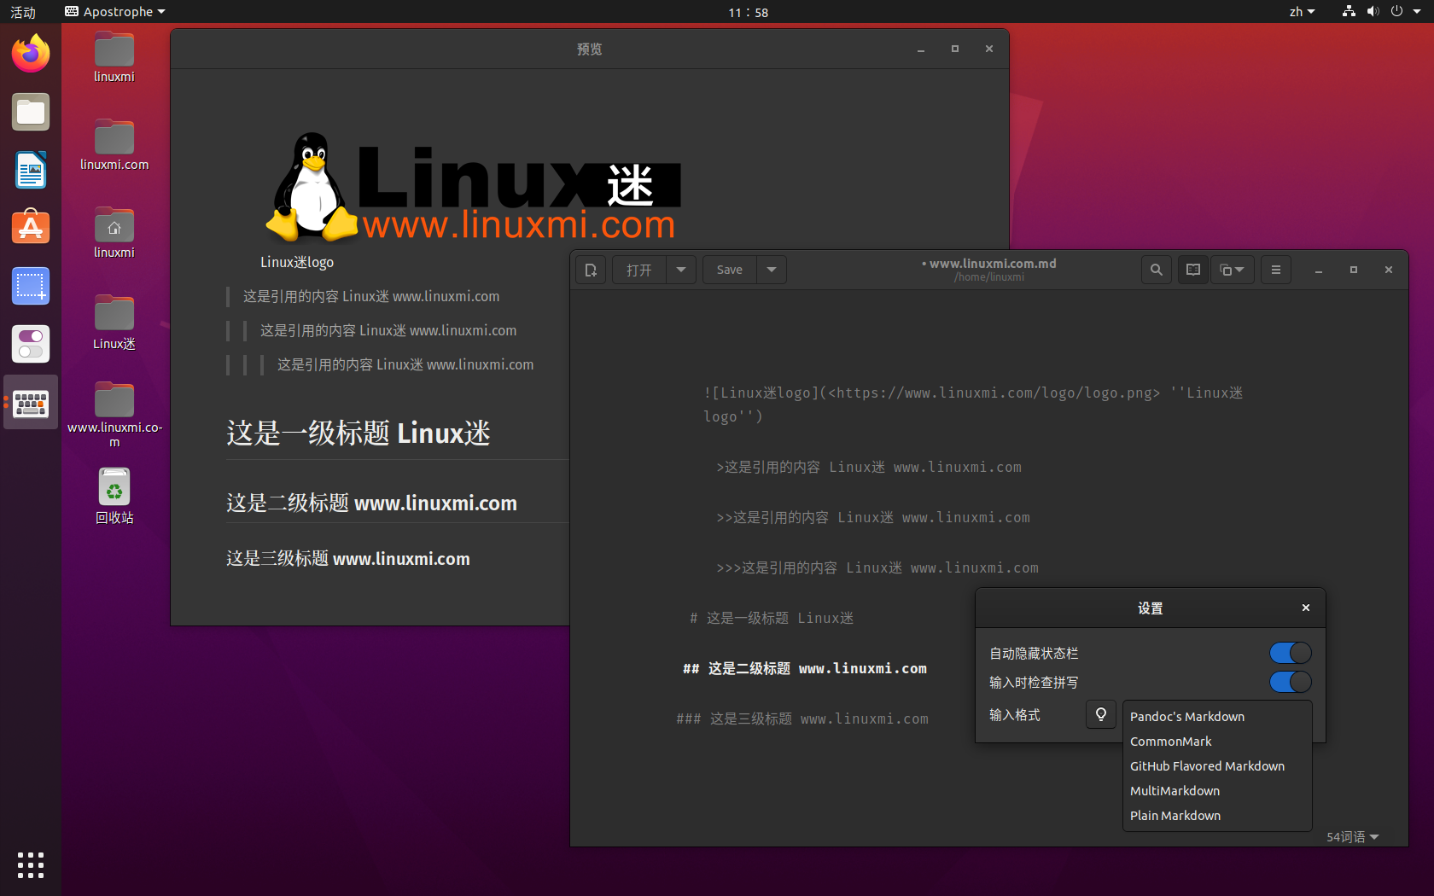
Task: Open LibreOffice Writer from the dock
Action: click(31, 170)
